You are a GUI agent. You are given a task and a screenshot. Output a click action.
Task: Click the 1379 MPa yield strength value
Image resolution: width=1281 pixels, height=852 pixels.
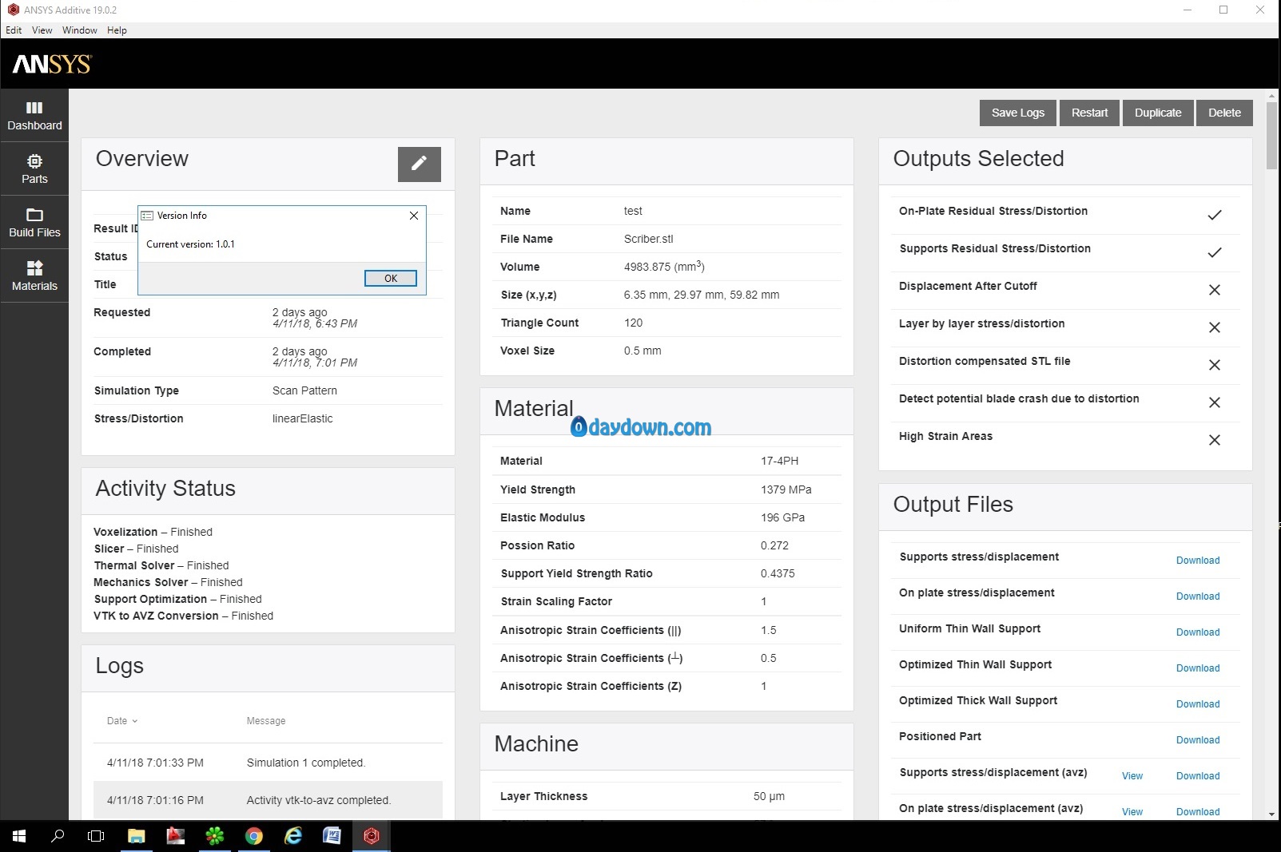(x=786, y=489)
